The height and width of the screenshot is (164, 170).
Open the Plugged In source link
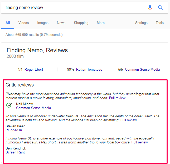14,130
